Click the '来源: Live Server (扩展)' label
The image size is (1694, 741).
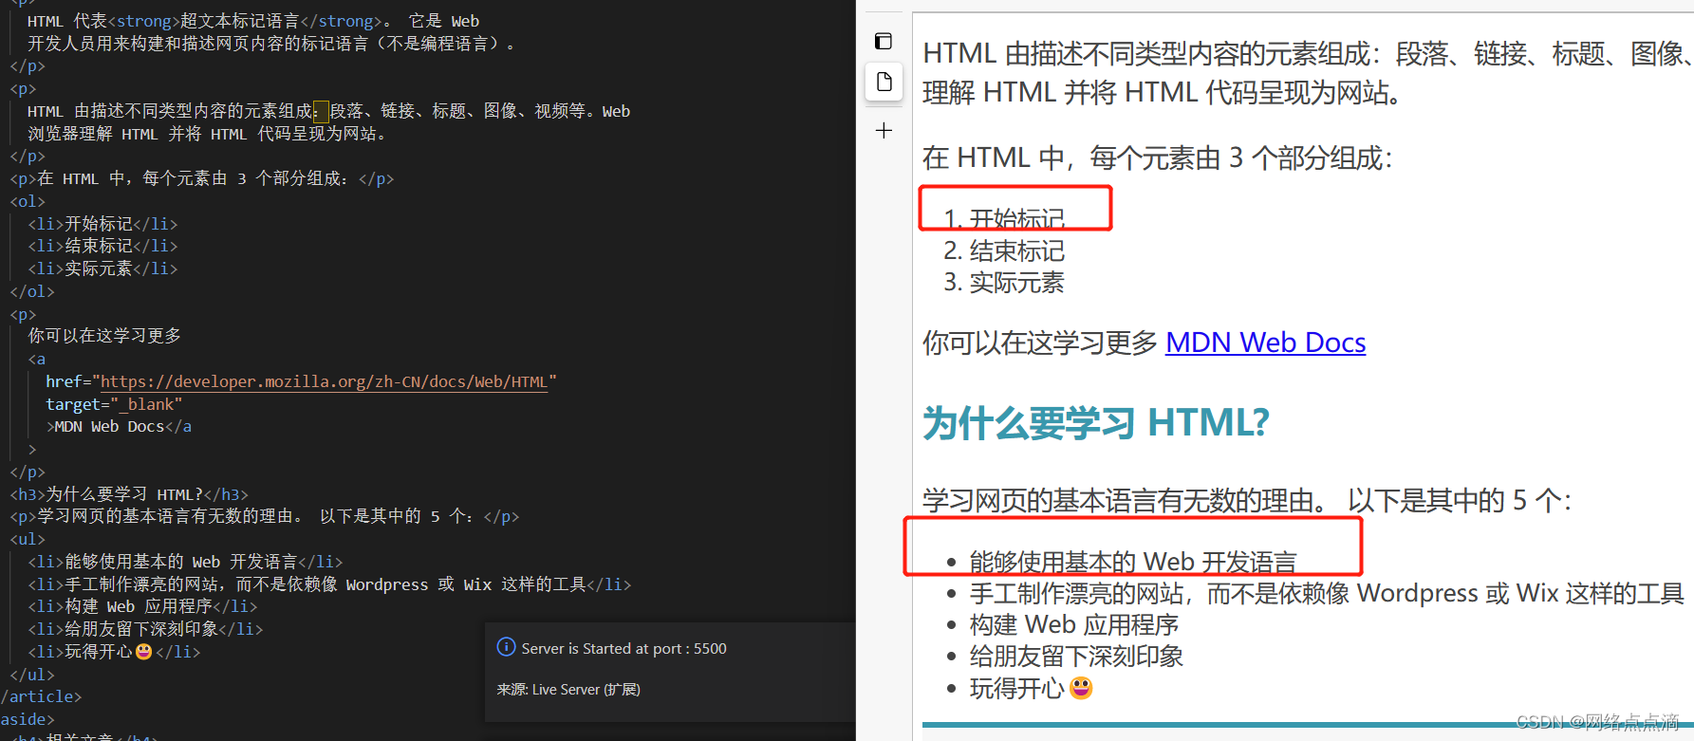click(x=568, y=690)
